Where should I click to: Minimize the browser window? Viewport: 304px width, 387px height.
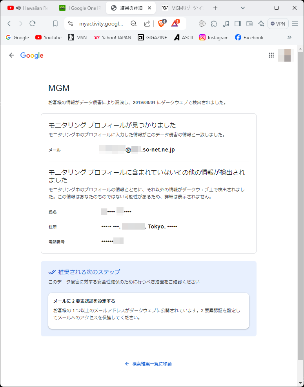point(258,8)
